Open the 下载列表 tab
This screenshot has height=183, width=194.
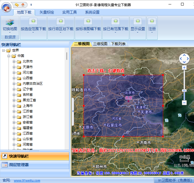118,44
